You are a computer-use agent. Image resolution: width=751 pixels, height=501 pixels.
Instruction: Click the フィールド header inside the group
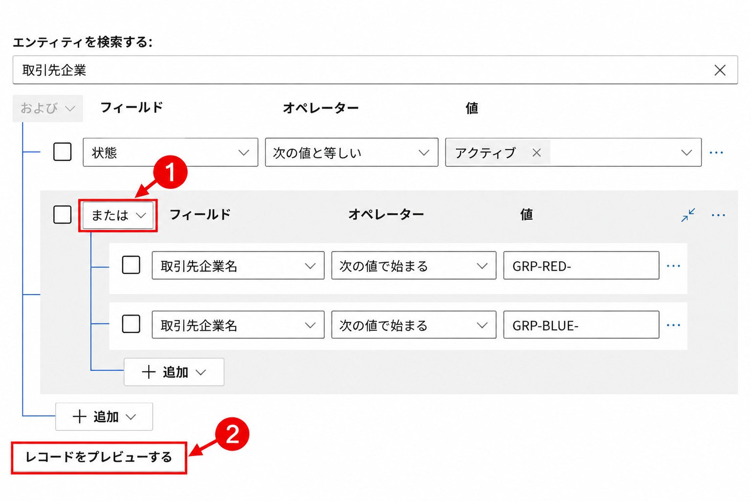click(x=200, y=214)
